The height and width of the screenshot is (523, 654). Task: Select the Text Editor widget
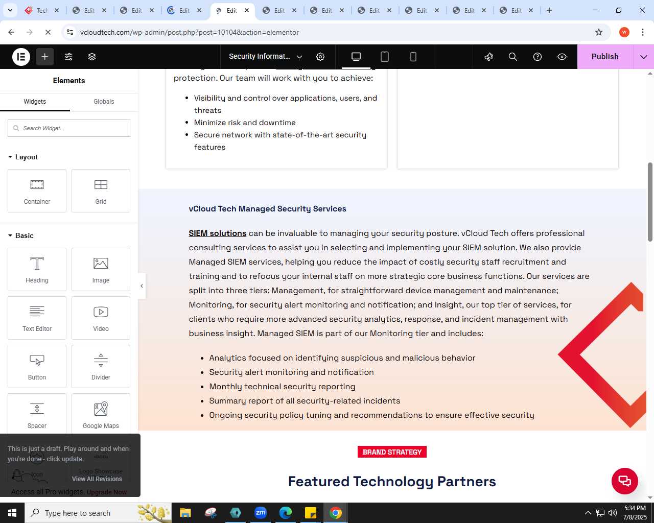click(37, 318)
